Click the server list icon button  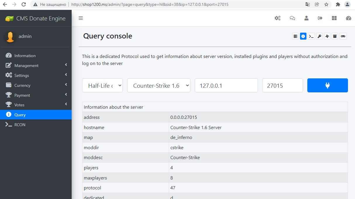click(x=295, y=36)
